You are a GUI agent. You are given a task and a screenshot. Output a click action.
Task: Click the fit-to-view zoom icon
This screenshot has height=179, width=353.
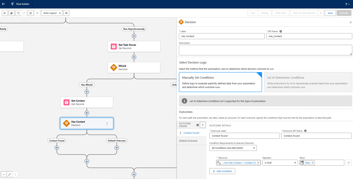click(10, 174)
